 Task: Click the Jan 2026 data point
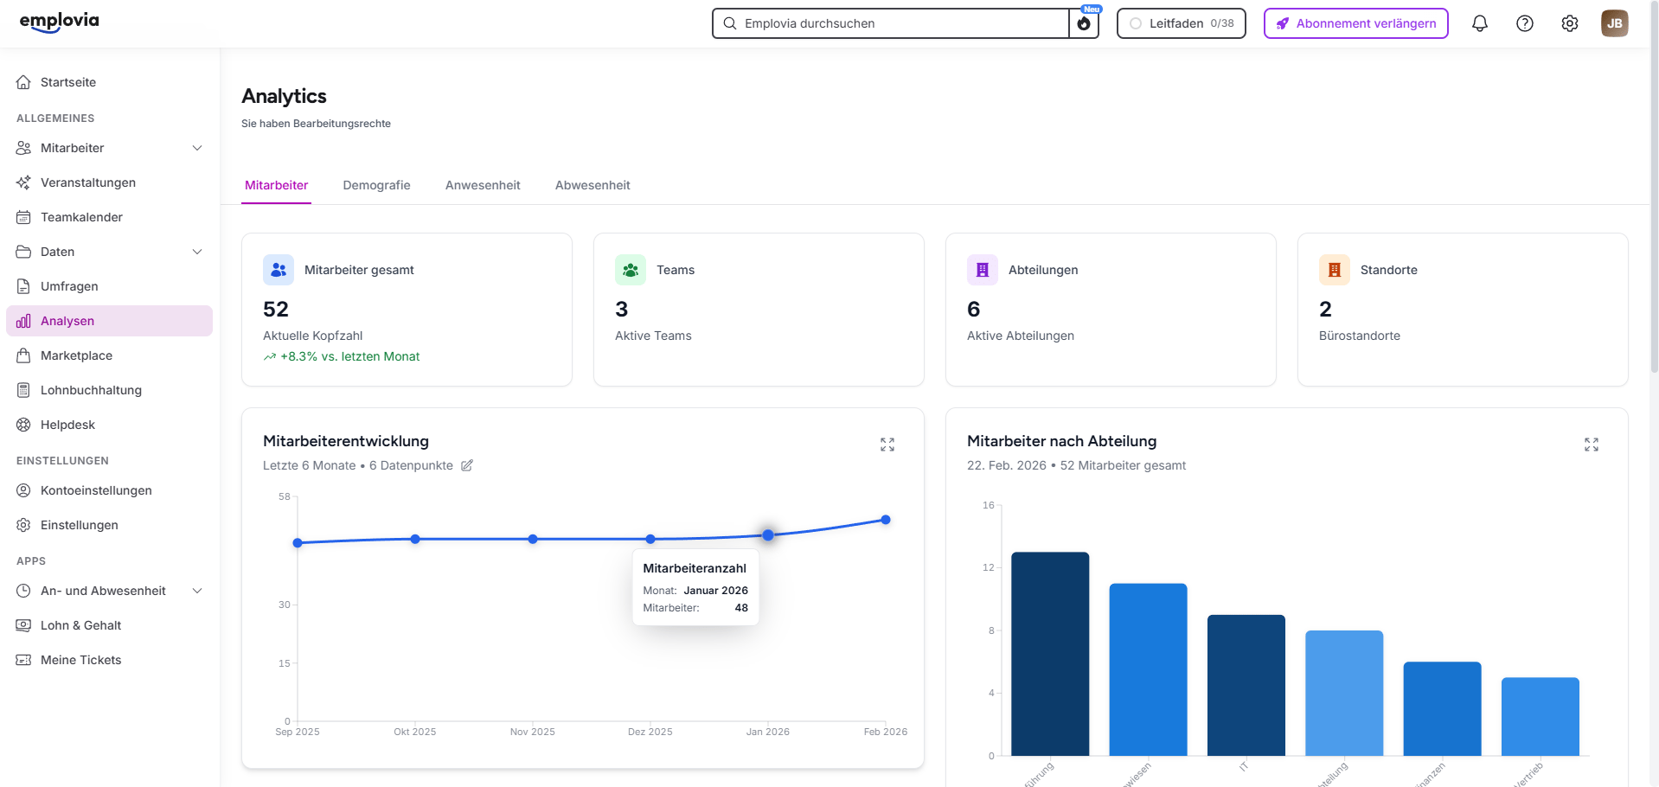point(768,535)
